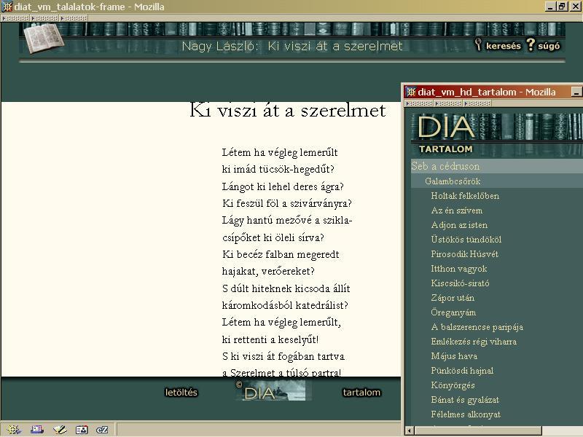Open poem 'Félelmes alkonyat'
Viewport: 583px width, 437px height.
(x=466, y=414)
